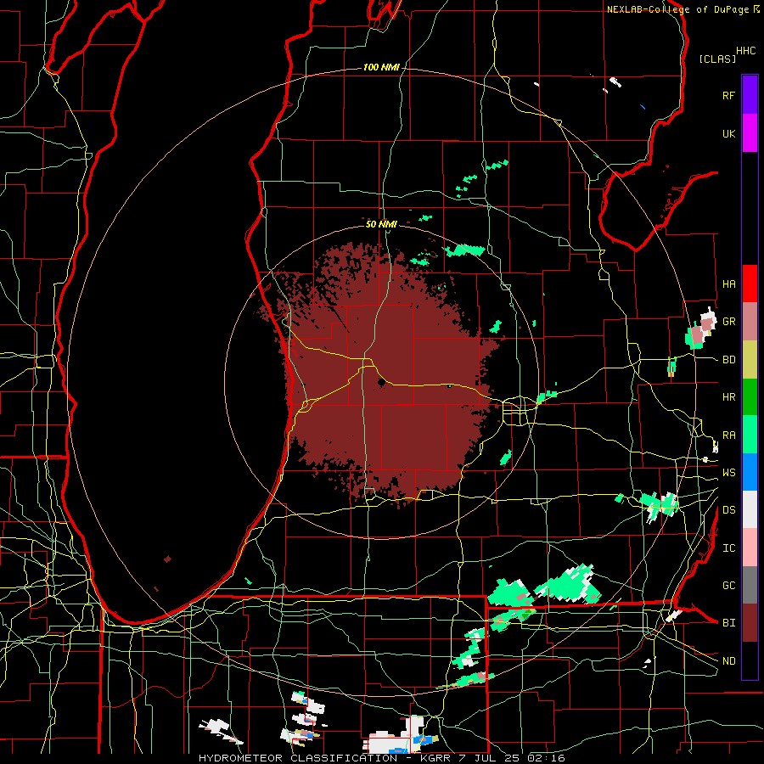Click the white DS dry snow swatch
Screen dimensions: 764x764
[750, 509]
